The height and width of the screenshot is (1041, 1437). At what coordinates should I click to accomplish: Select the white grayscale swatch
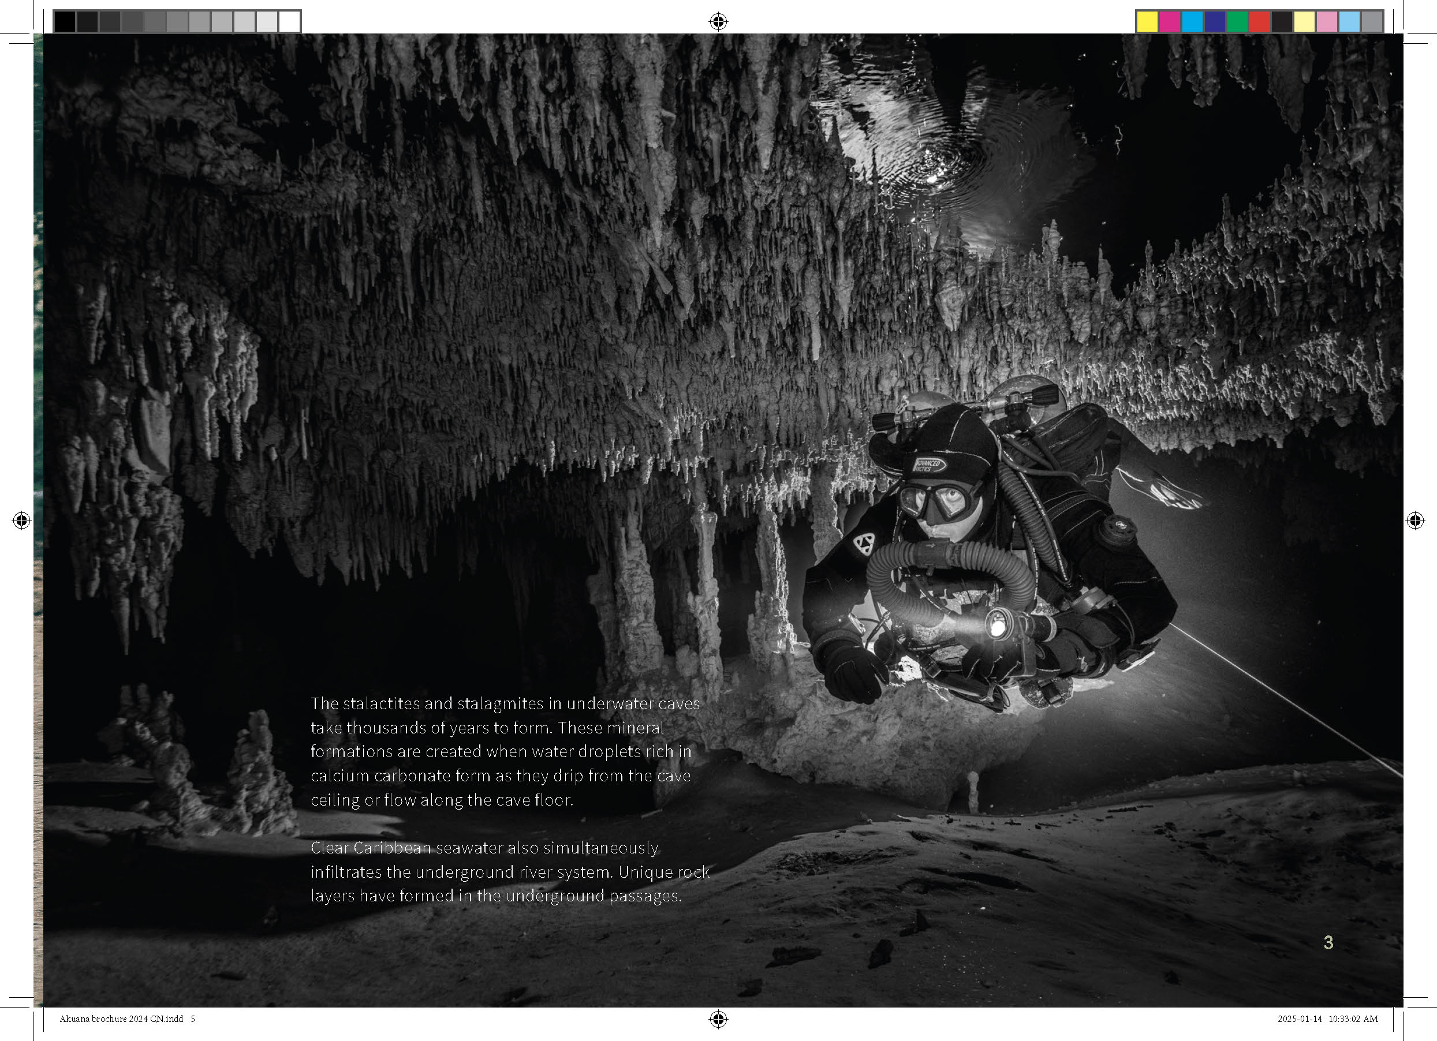(x=289, y=21)
